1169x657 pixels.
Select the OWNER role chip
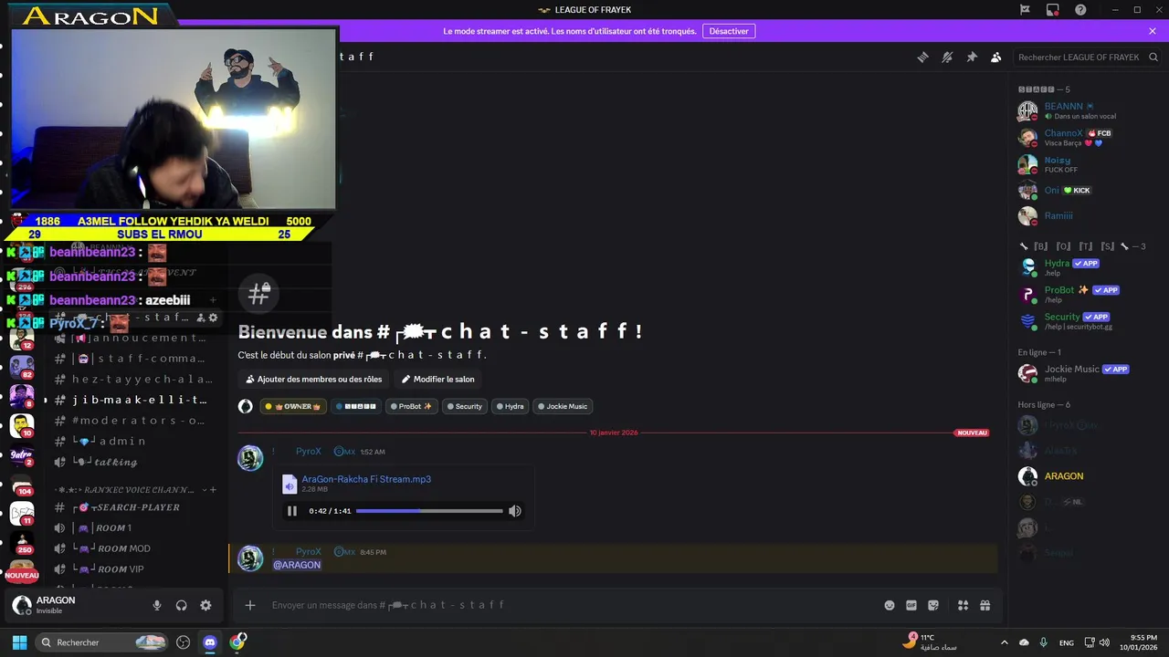(x=293, y=406)
